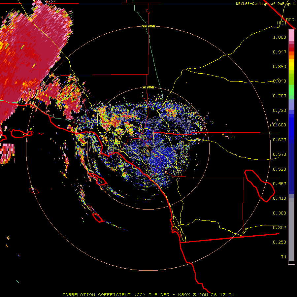
Task: Pick the light pink color bar segment
Action: click(x=291, y=35)
